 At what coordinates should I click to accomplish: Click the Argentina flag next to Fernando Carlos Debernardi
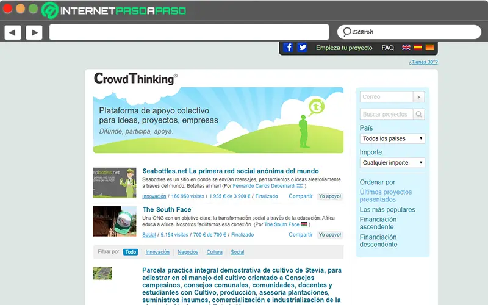[x=300, y=186]
